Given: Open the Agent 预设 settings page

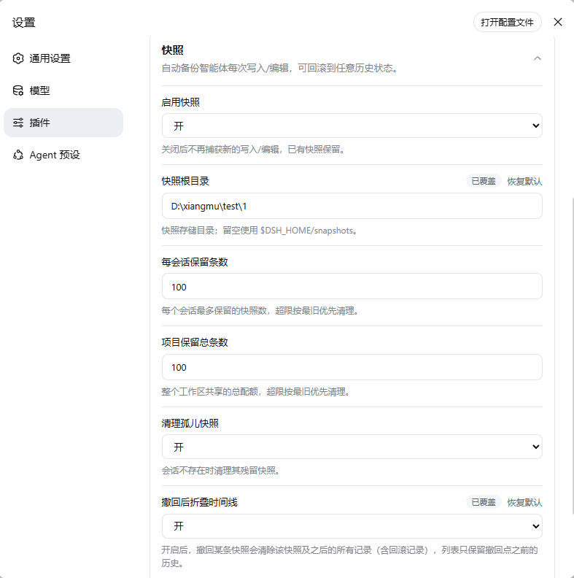Looking at the screenshot, I should 63,155.
